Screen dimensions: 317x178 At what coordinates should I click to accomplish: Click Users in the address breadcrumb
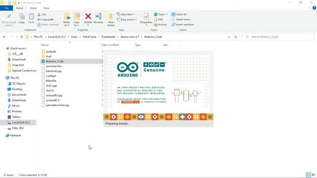(74, 37)
